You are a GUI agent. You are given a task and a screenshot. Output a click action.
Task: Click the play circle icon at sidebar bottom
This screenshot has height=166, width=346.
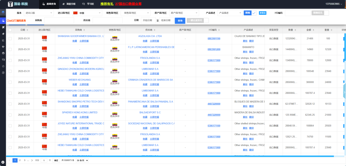3,162
